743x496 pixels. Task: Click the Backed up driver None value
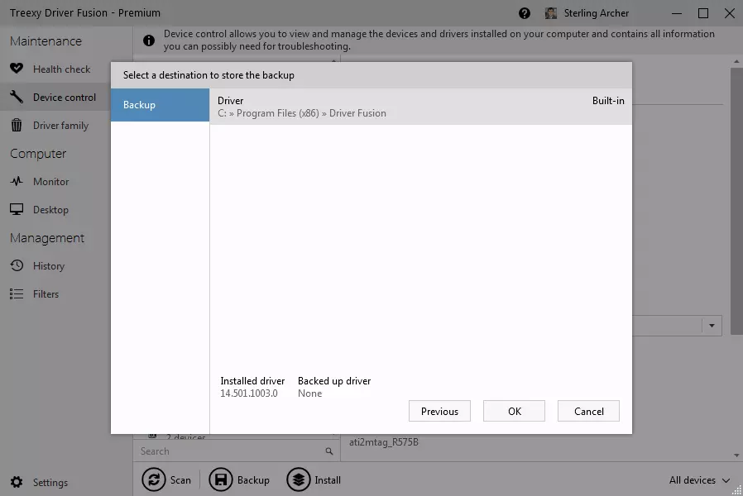[310, 393]
